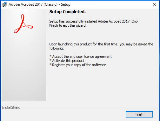Select the Setup Completed heading
The height and width of the screenshot is (121, 160).
[67, 12]
